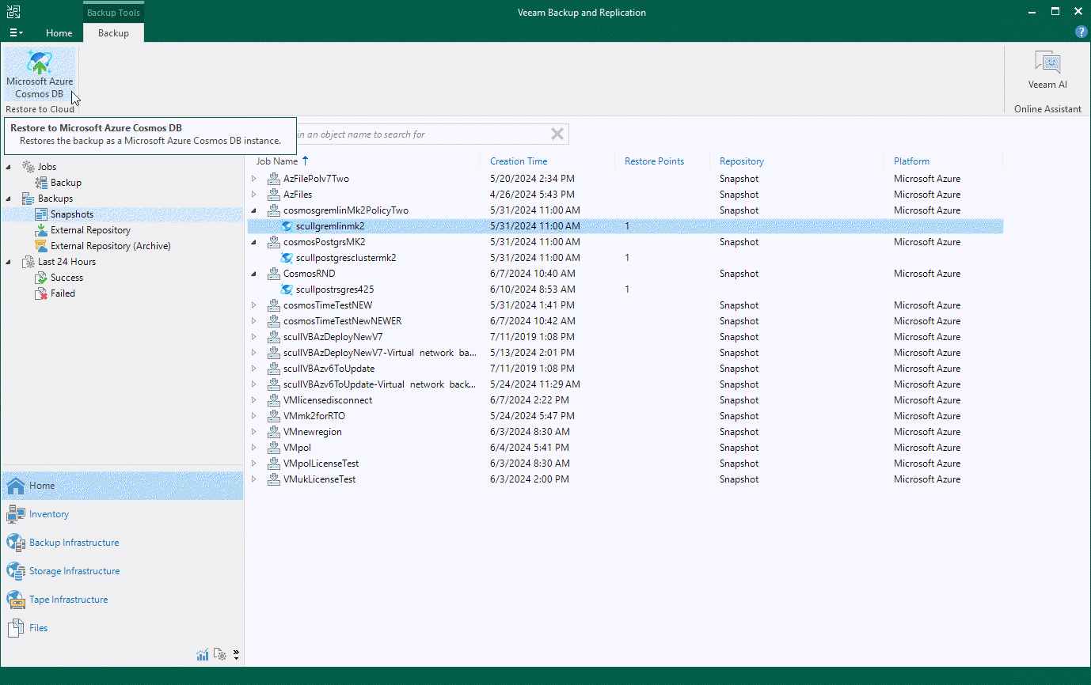Click the VMpolLicenseTest job icon
Image resolution: width=1091 pixels, height=685 pixels.
click(x=274, y=464)
